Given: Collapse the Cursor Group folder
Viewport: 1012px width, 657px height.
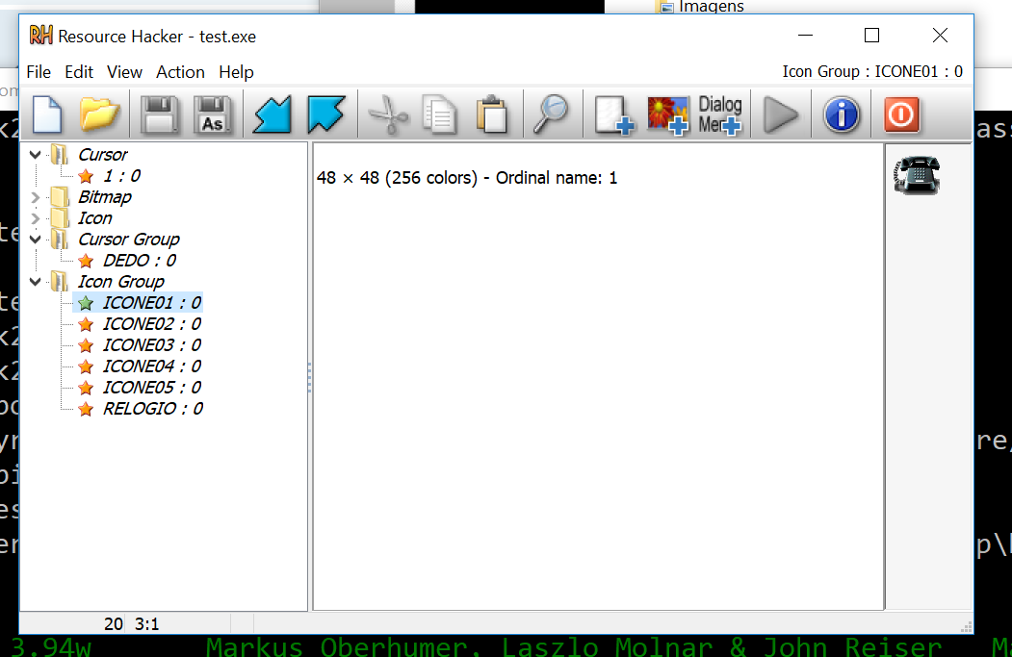Looking at the screenshot, I should pyautogui.click(x=36, y=240).
